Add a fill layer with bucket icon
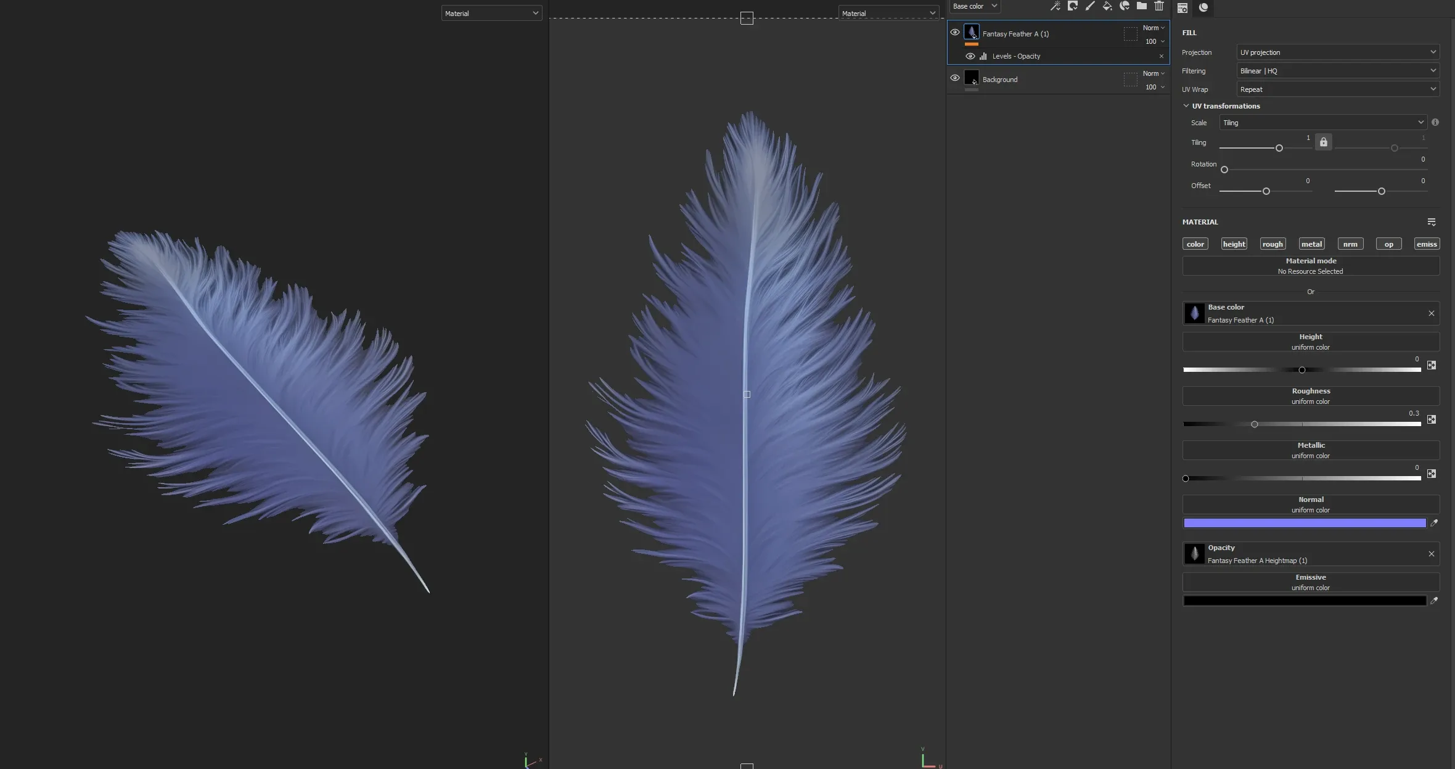This screenshot has width=1455, height=769. coord(1107,6)
